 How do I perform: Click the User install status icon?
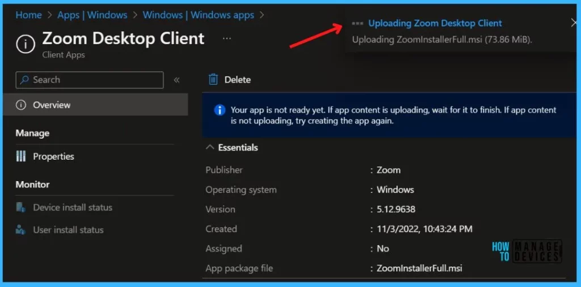point(21,230)
